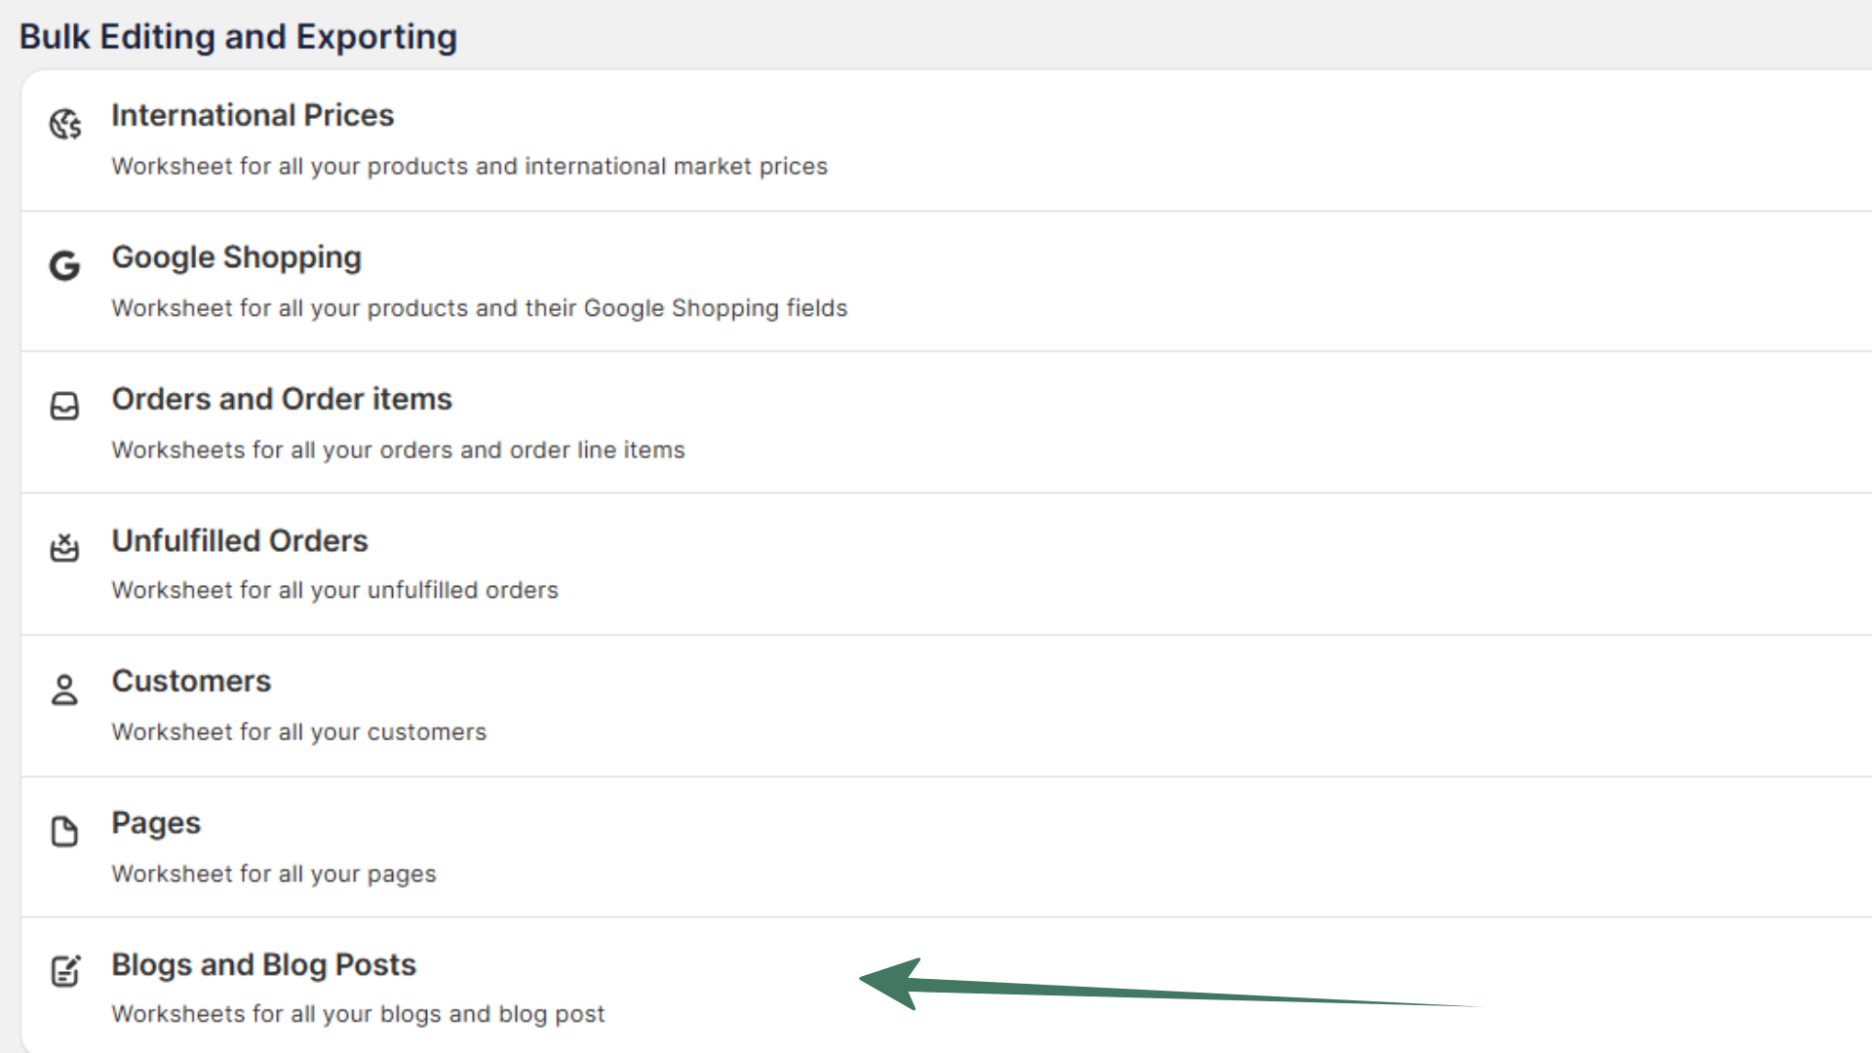The height and width of the screenshot is (1053, 1872).
Task: Click the International Prices globe-dollar icon
Action: pyautogui.click(x=65, y=125)
